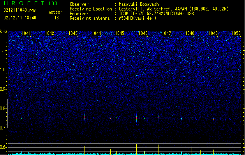Click the meteor echo between 1843 and 1844
The width and height of the screenshot is (245, 155).
(x=85, y=117)
